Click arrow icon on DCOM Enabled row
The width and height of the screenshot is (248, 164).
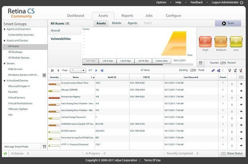click(241, 131)
